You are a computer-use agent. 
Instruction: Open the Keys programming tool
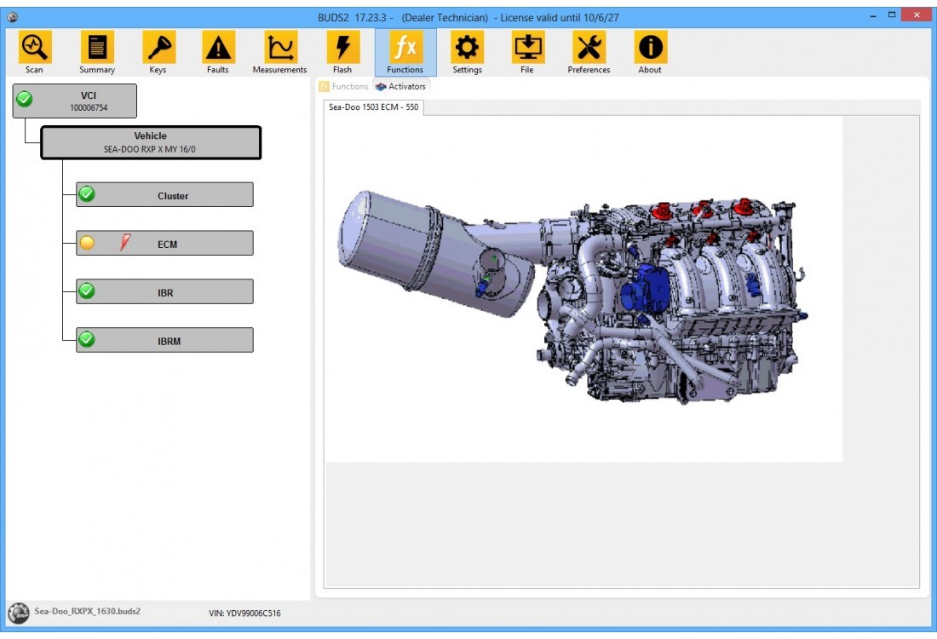coord(158,49)
